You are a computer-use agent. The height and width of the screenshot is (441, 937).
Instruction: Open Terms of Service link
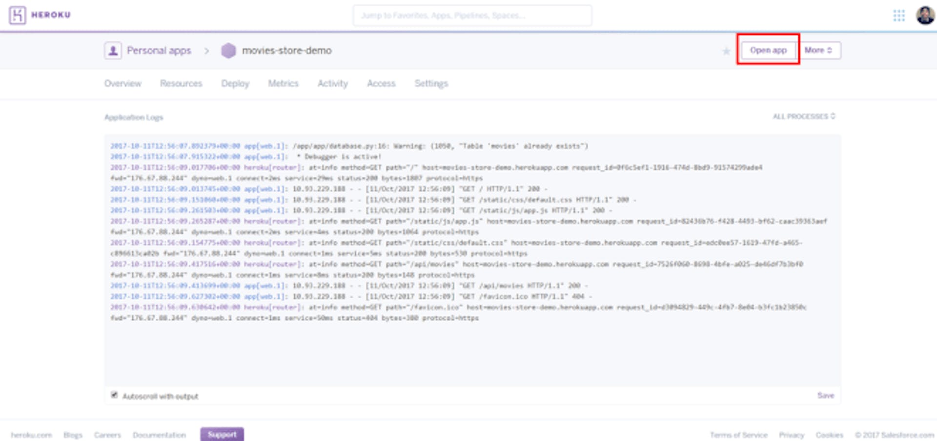739,435
